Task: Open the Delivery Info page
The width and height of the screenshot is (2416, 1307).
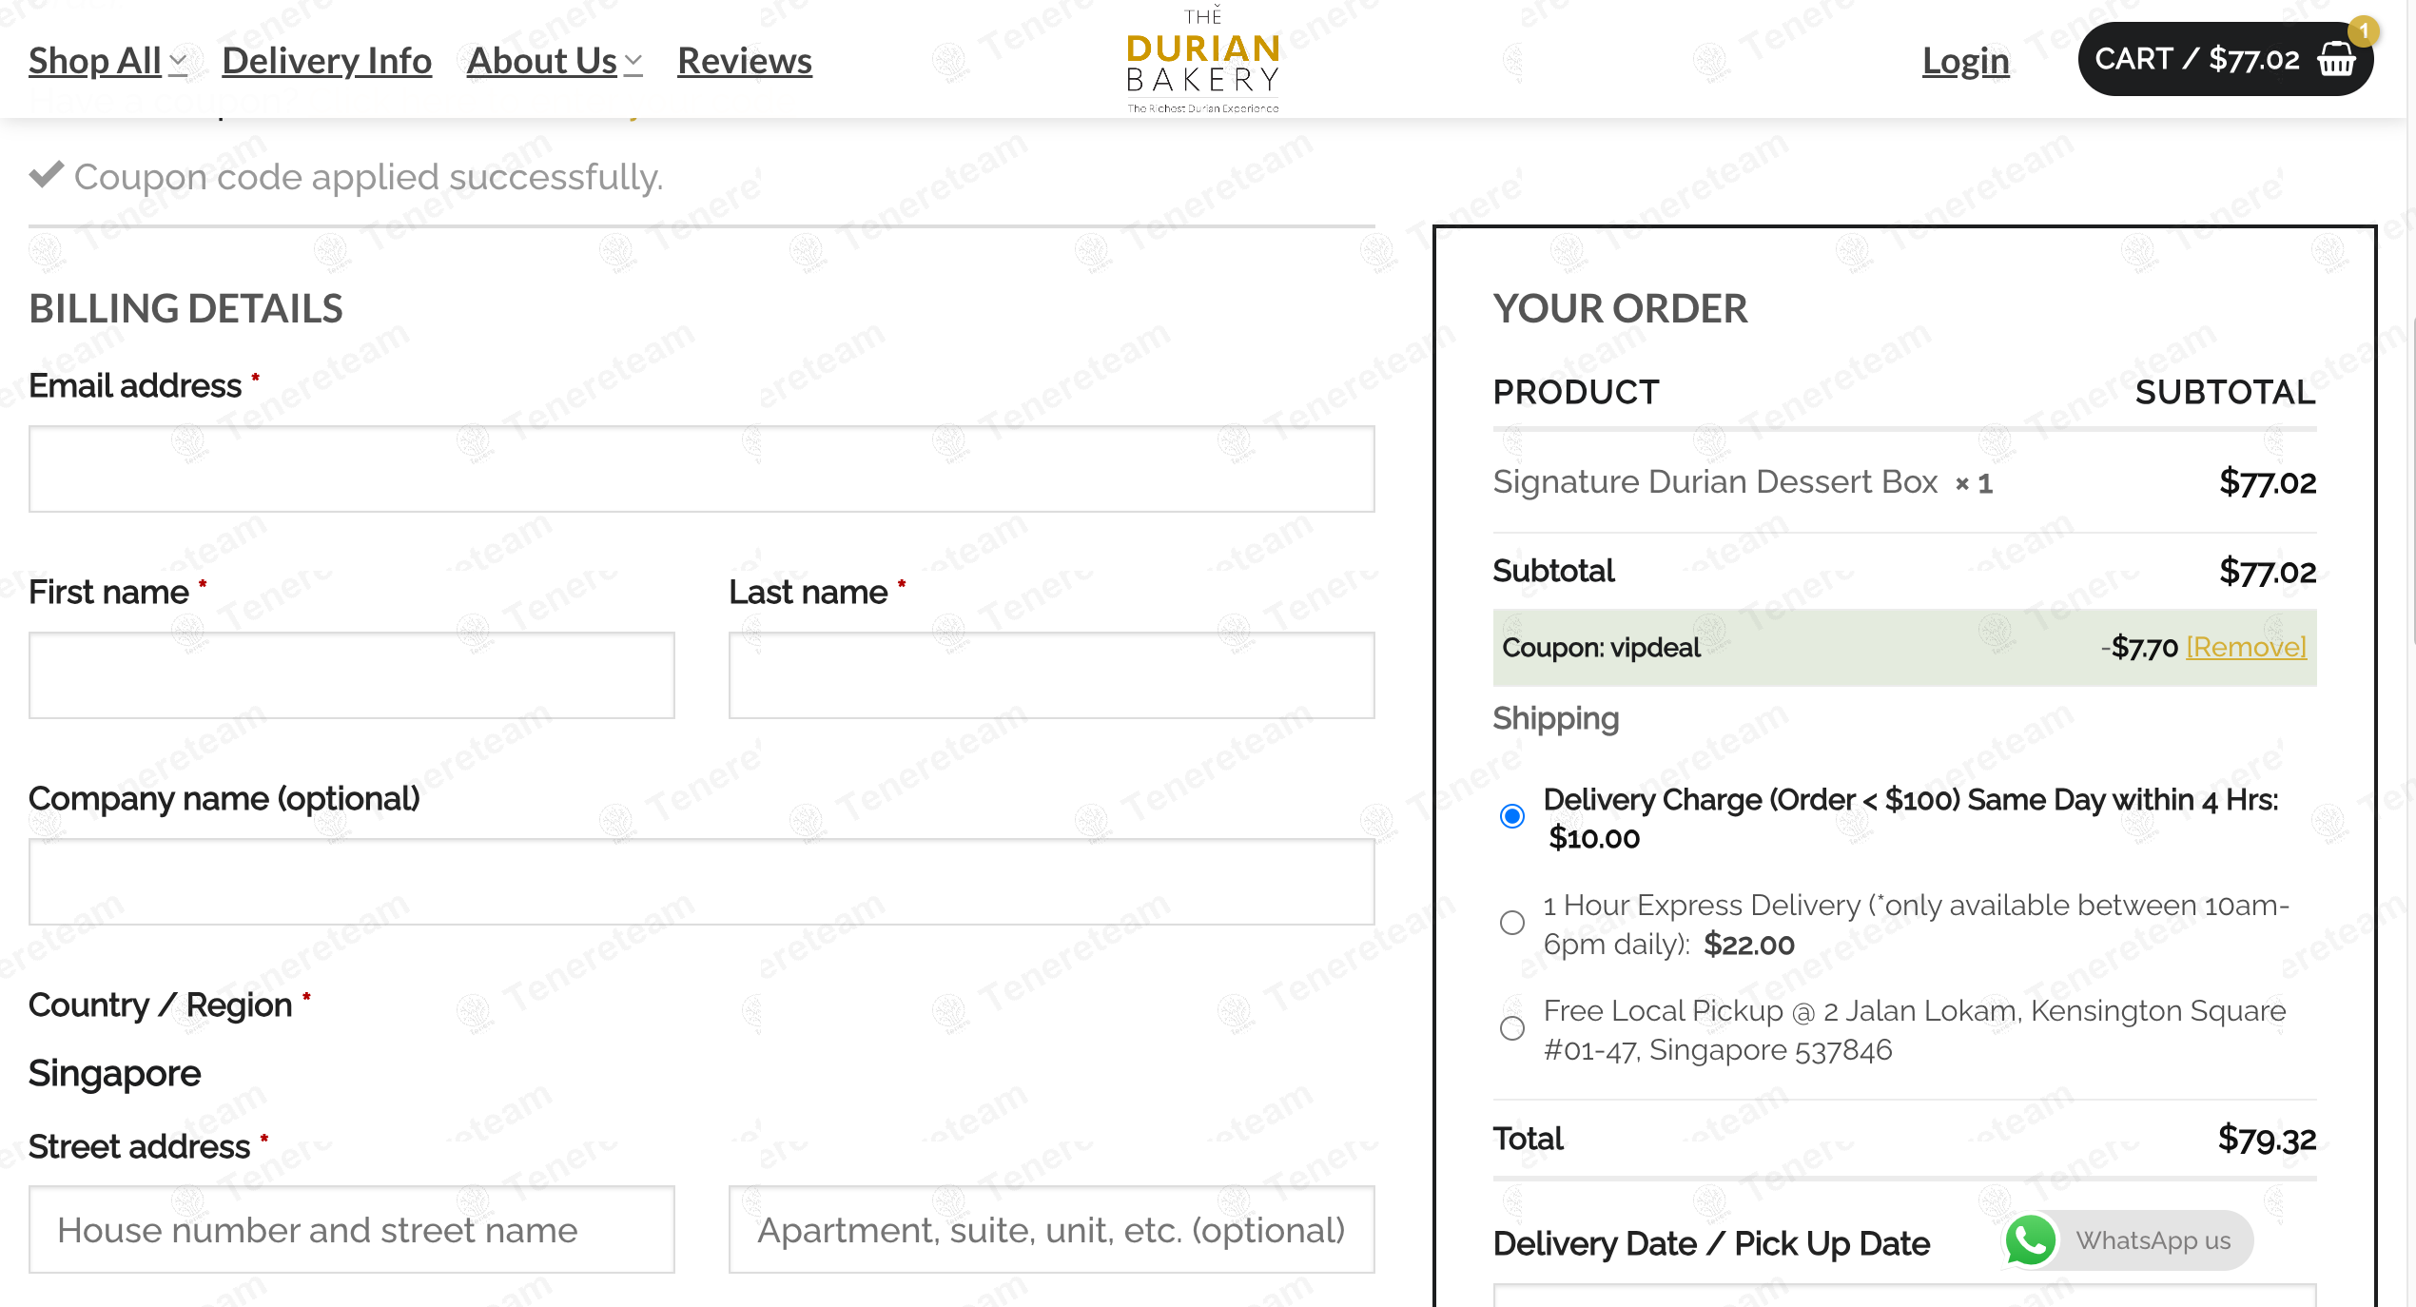Action: (326, 60)
